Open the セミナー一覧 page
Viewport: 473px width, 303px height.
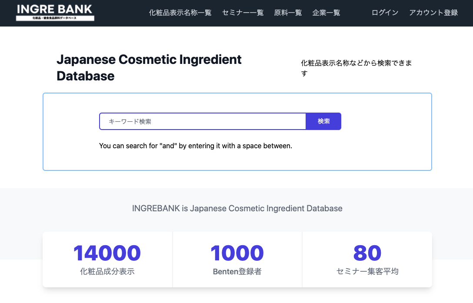243,13
